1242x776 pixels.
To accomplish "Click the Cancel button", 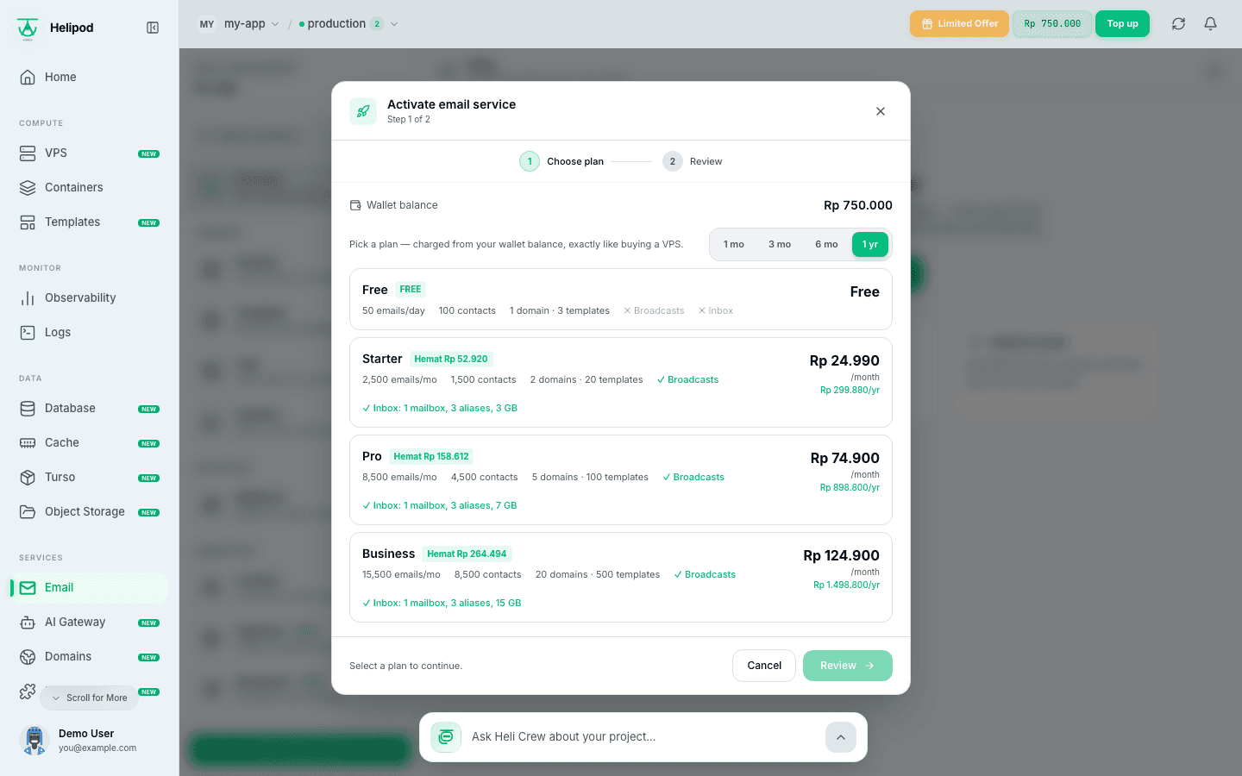I will click(764, 666).
